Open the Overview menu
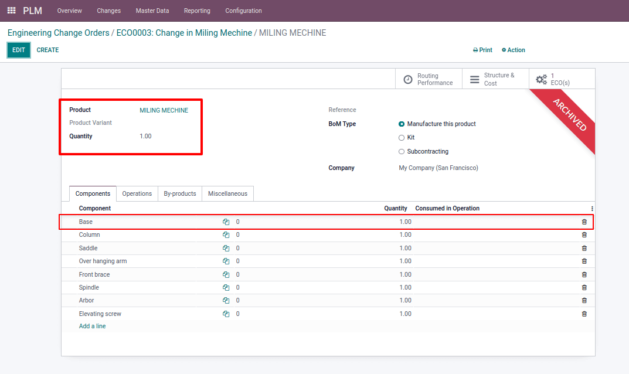This screenshot has width=629, height=374. click(x=69, y=11)
